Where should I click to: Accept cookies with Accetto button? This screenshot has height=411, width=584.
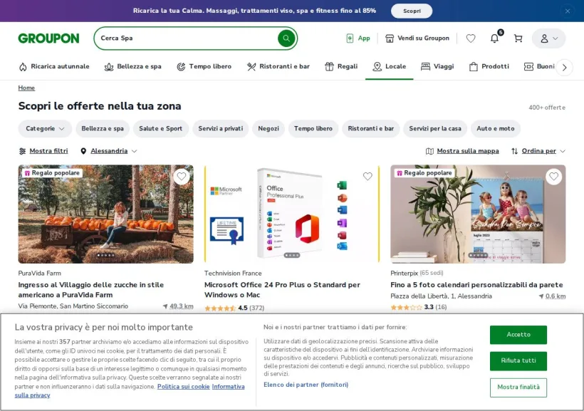pos(518,335)
